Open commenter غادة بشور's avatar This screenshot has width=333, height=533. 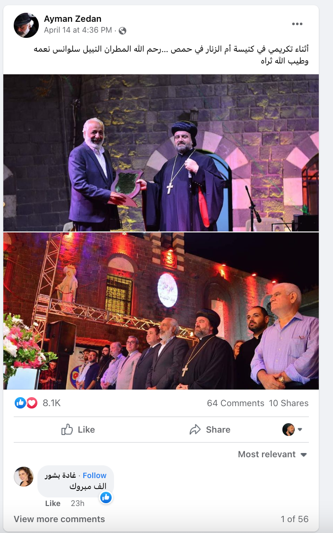(x=24, y=477)
